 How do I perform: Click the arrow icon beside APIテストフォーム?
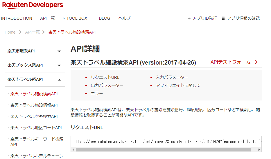pyautogui.click(x=255, y=62)
